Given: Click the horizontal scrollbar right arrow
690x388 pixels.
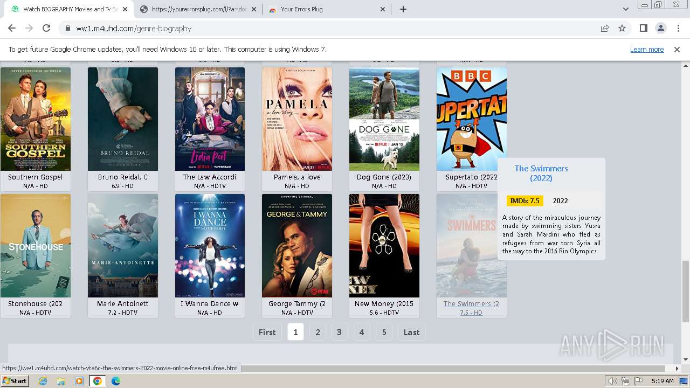Looking at the screenshot, I should tap(677, 369).
